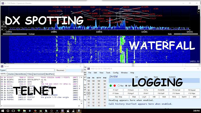Open the Window menu
Image resolution: width=201 pixels, height=113 pixels.
[x=124, y=73]
